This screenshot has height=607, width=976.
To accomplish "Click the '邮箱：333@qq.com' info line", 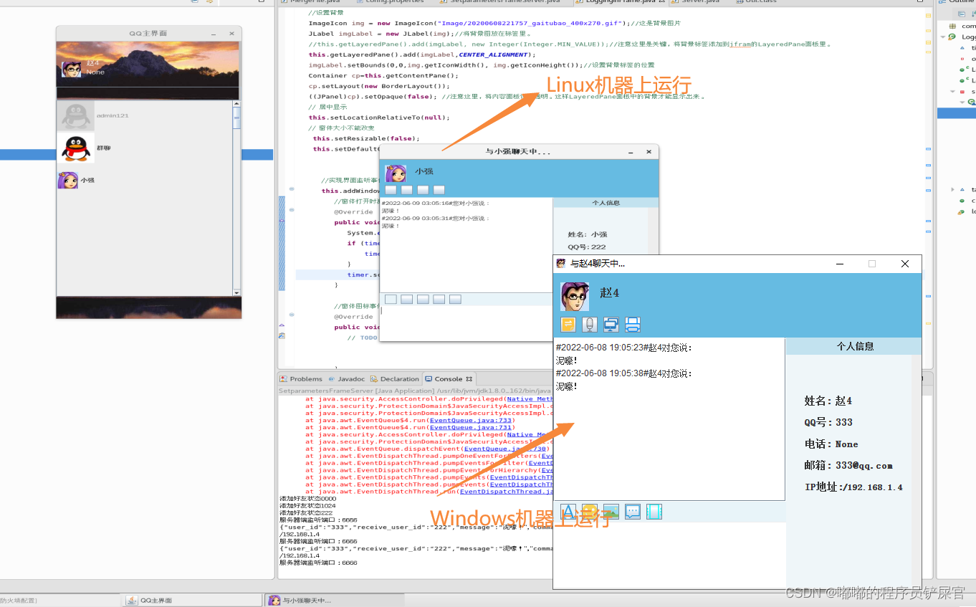I will coord(848,465).
